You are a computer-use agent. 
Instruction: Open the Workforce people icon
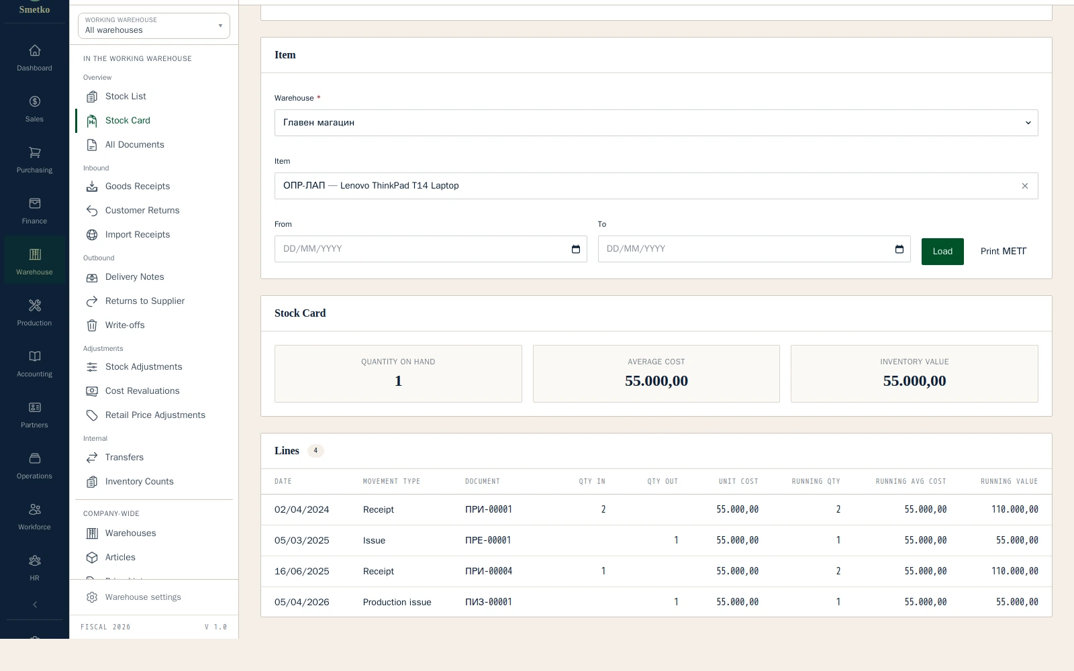(x=35, y=509)
